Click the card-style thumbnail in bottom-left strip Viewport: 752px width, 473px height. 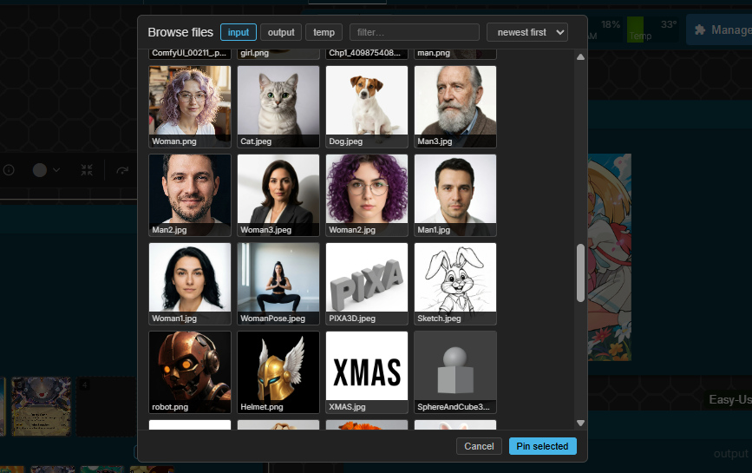[x=42, y=406]
